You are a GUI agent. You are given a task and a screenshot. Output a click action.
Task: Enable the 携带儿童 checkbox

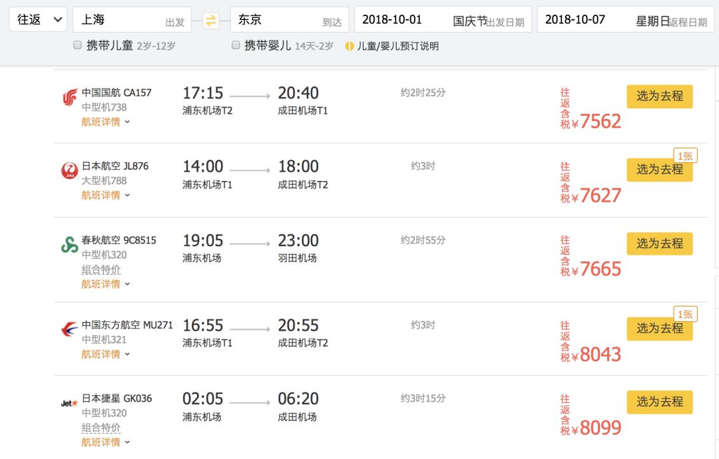coord(76,46)
